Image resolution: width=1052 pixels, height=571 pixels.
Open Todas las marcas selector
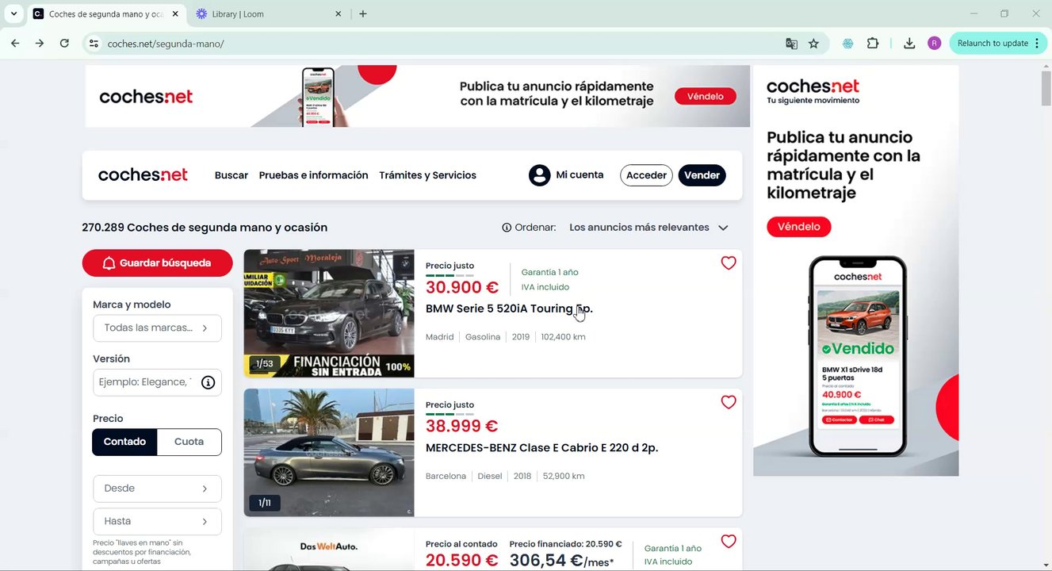pyautogui.click(x=157, y=328)
